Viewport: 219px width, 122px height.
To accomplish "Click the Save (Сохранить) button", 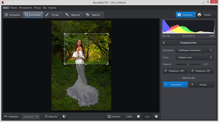I will point(186,15).
